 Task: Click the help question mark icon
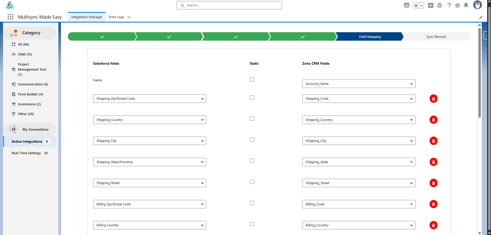(x=449, y=5)
